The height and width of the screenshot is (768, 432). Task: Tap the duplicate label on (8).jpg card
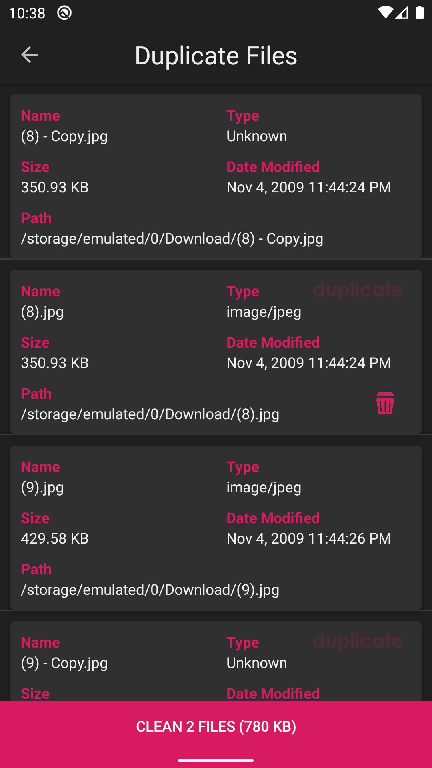point(358,290)
